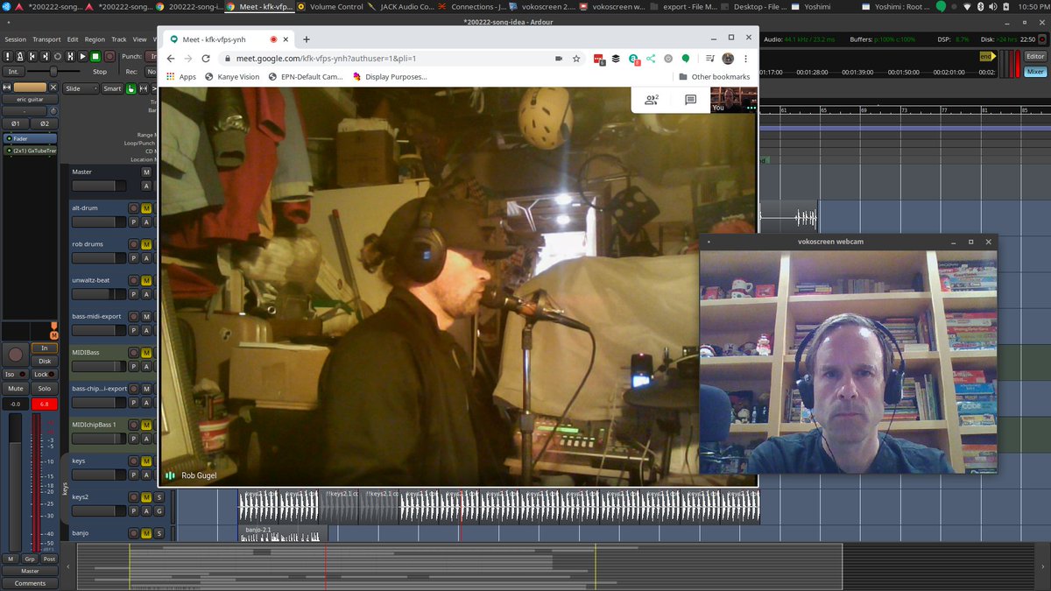
Task: Toggle the Iso solo-isolate button
Action: click(16, 375)
